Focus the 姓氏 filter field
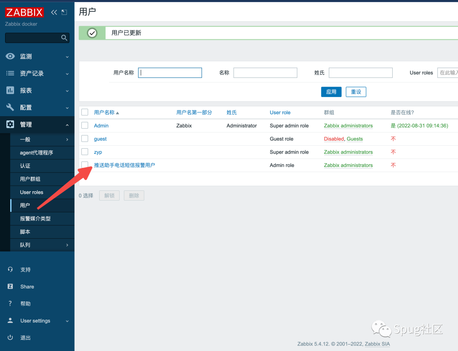 tap(360, 73)
